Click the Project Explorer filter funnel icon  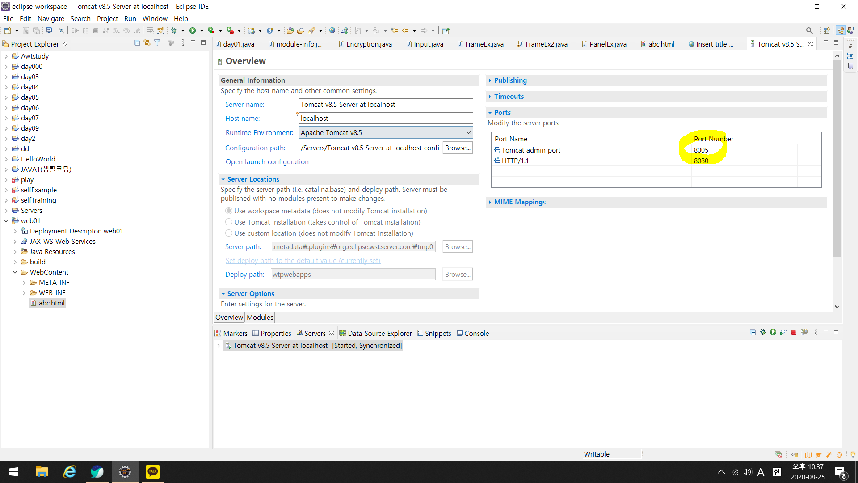tap(157, 43)
